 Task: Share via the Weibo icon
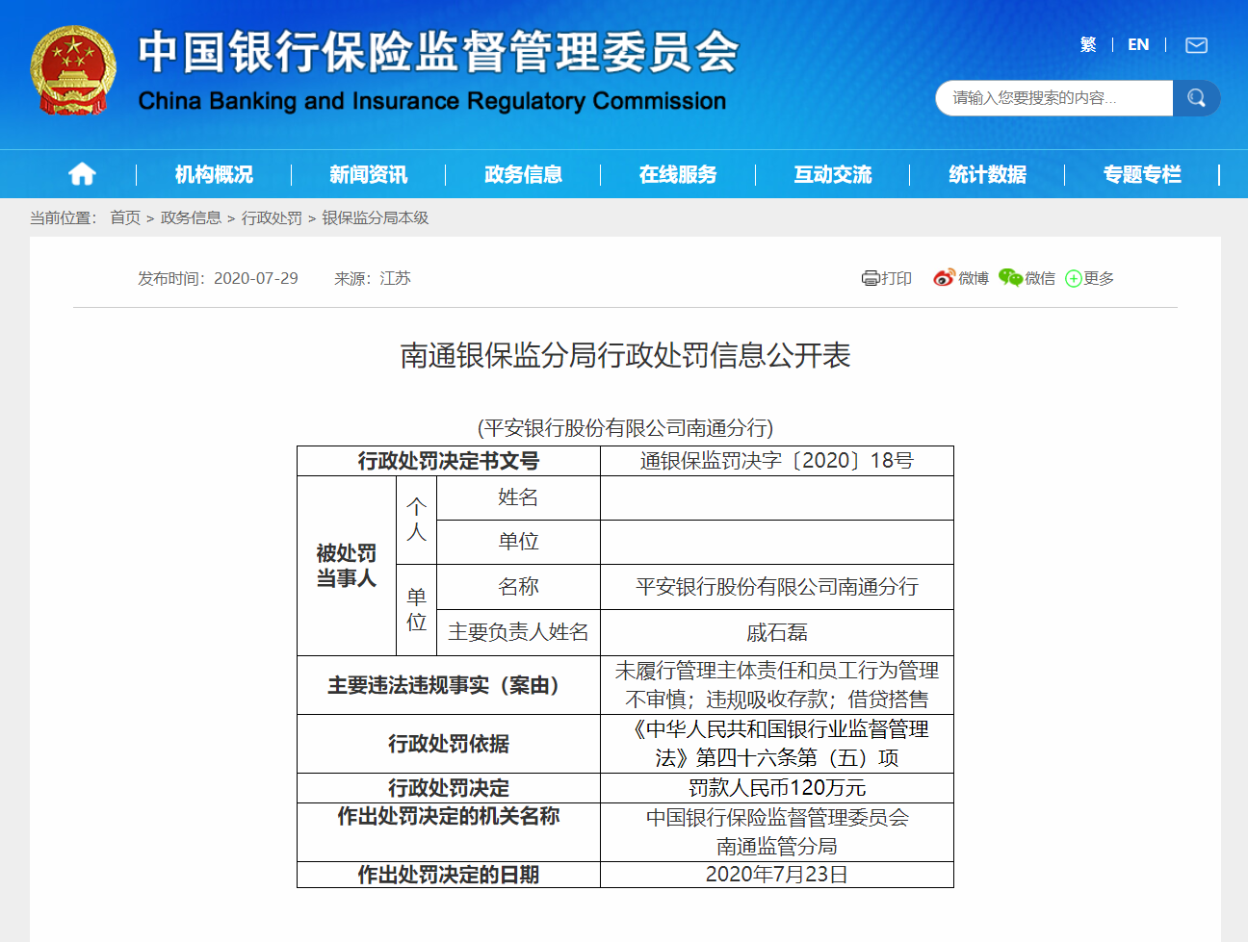pos(944,278)
